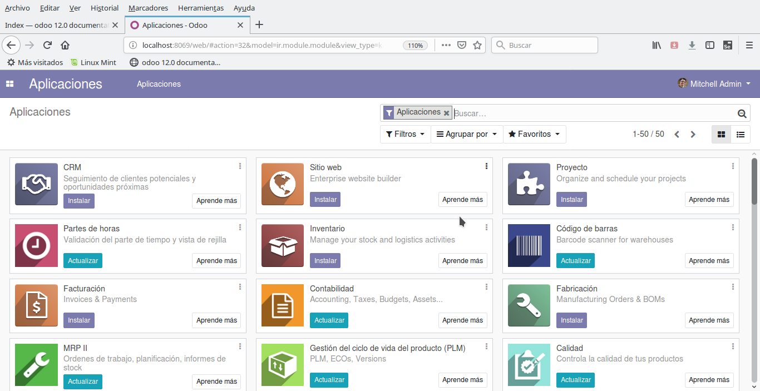Screen dimensions: 760x391
Task: Switch to list view
Action: (x=741, y=134)
